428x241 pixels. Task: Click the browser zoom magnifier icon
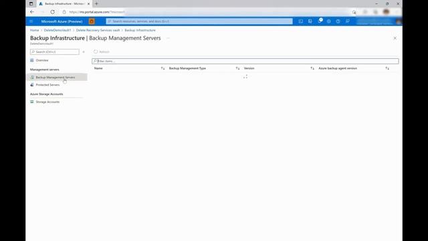pyautogui.click(x=354, y=12)
